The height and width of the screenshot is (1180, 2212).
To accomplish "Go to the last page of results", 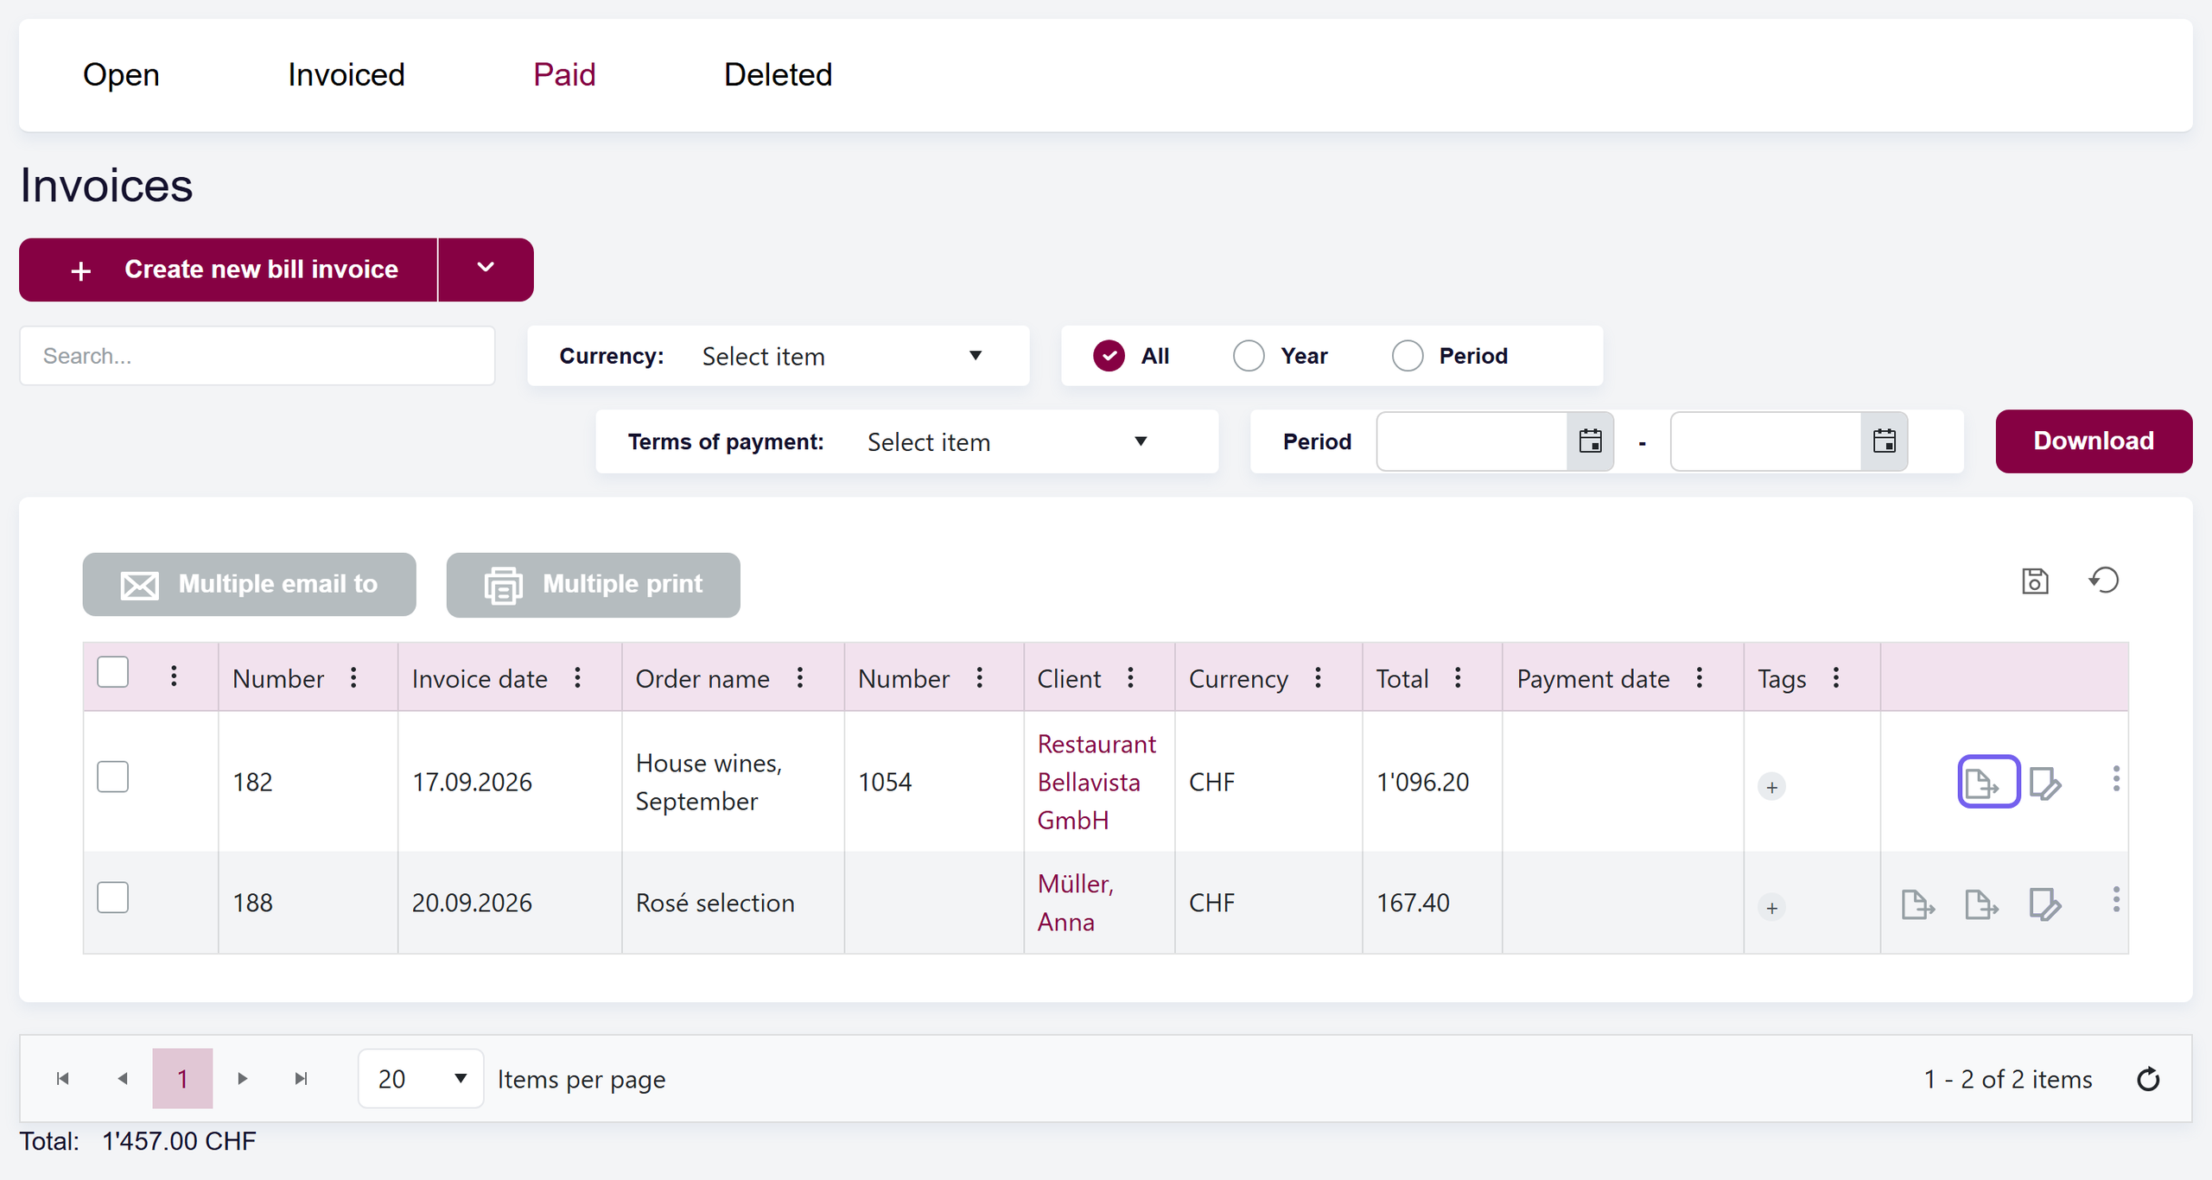I will 301,1078.
